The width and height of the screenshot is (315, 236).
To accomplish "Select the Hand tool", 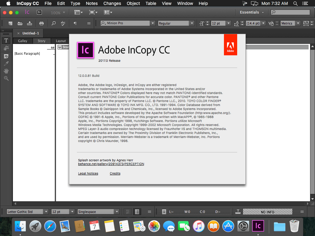I will click(6, 71).
